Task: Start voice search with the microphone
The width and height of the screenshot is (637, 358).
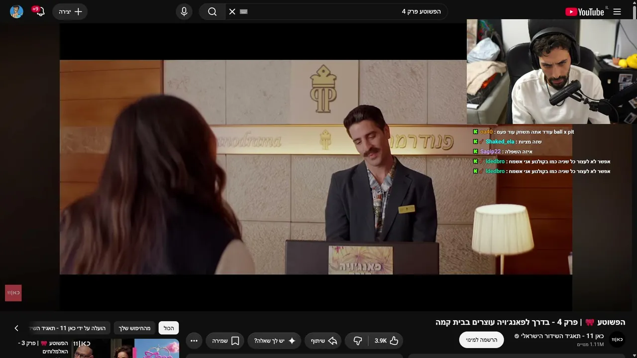Action: pyautogui.click(x=184, y=11)
